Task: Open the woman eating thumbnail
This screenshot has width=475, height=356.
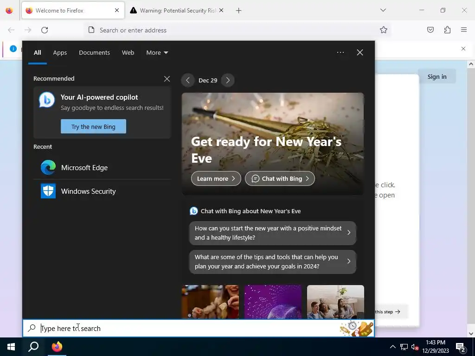Action: (x=210, y=302)
